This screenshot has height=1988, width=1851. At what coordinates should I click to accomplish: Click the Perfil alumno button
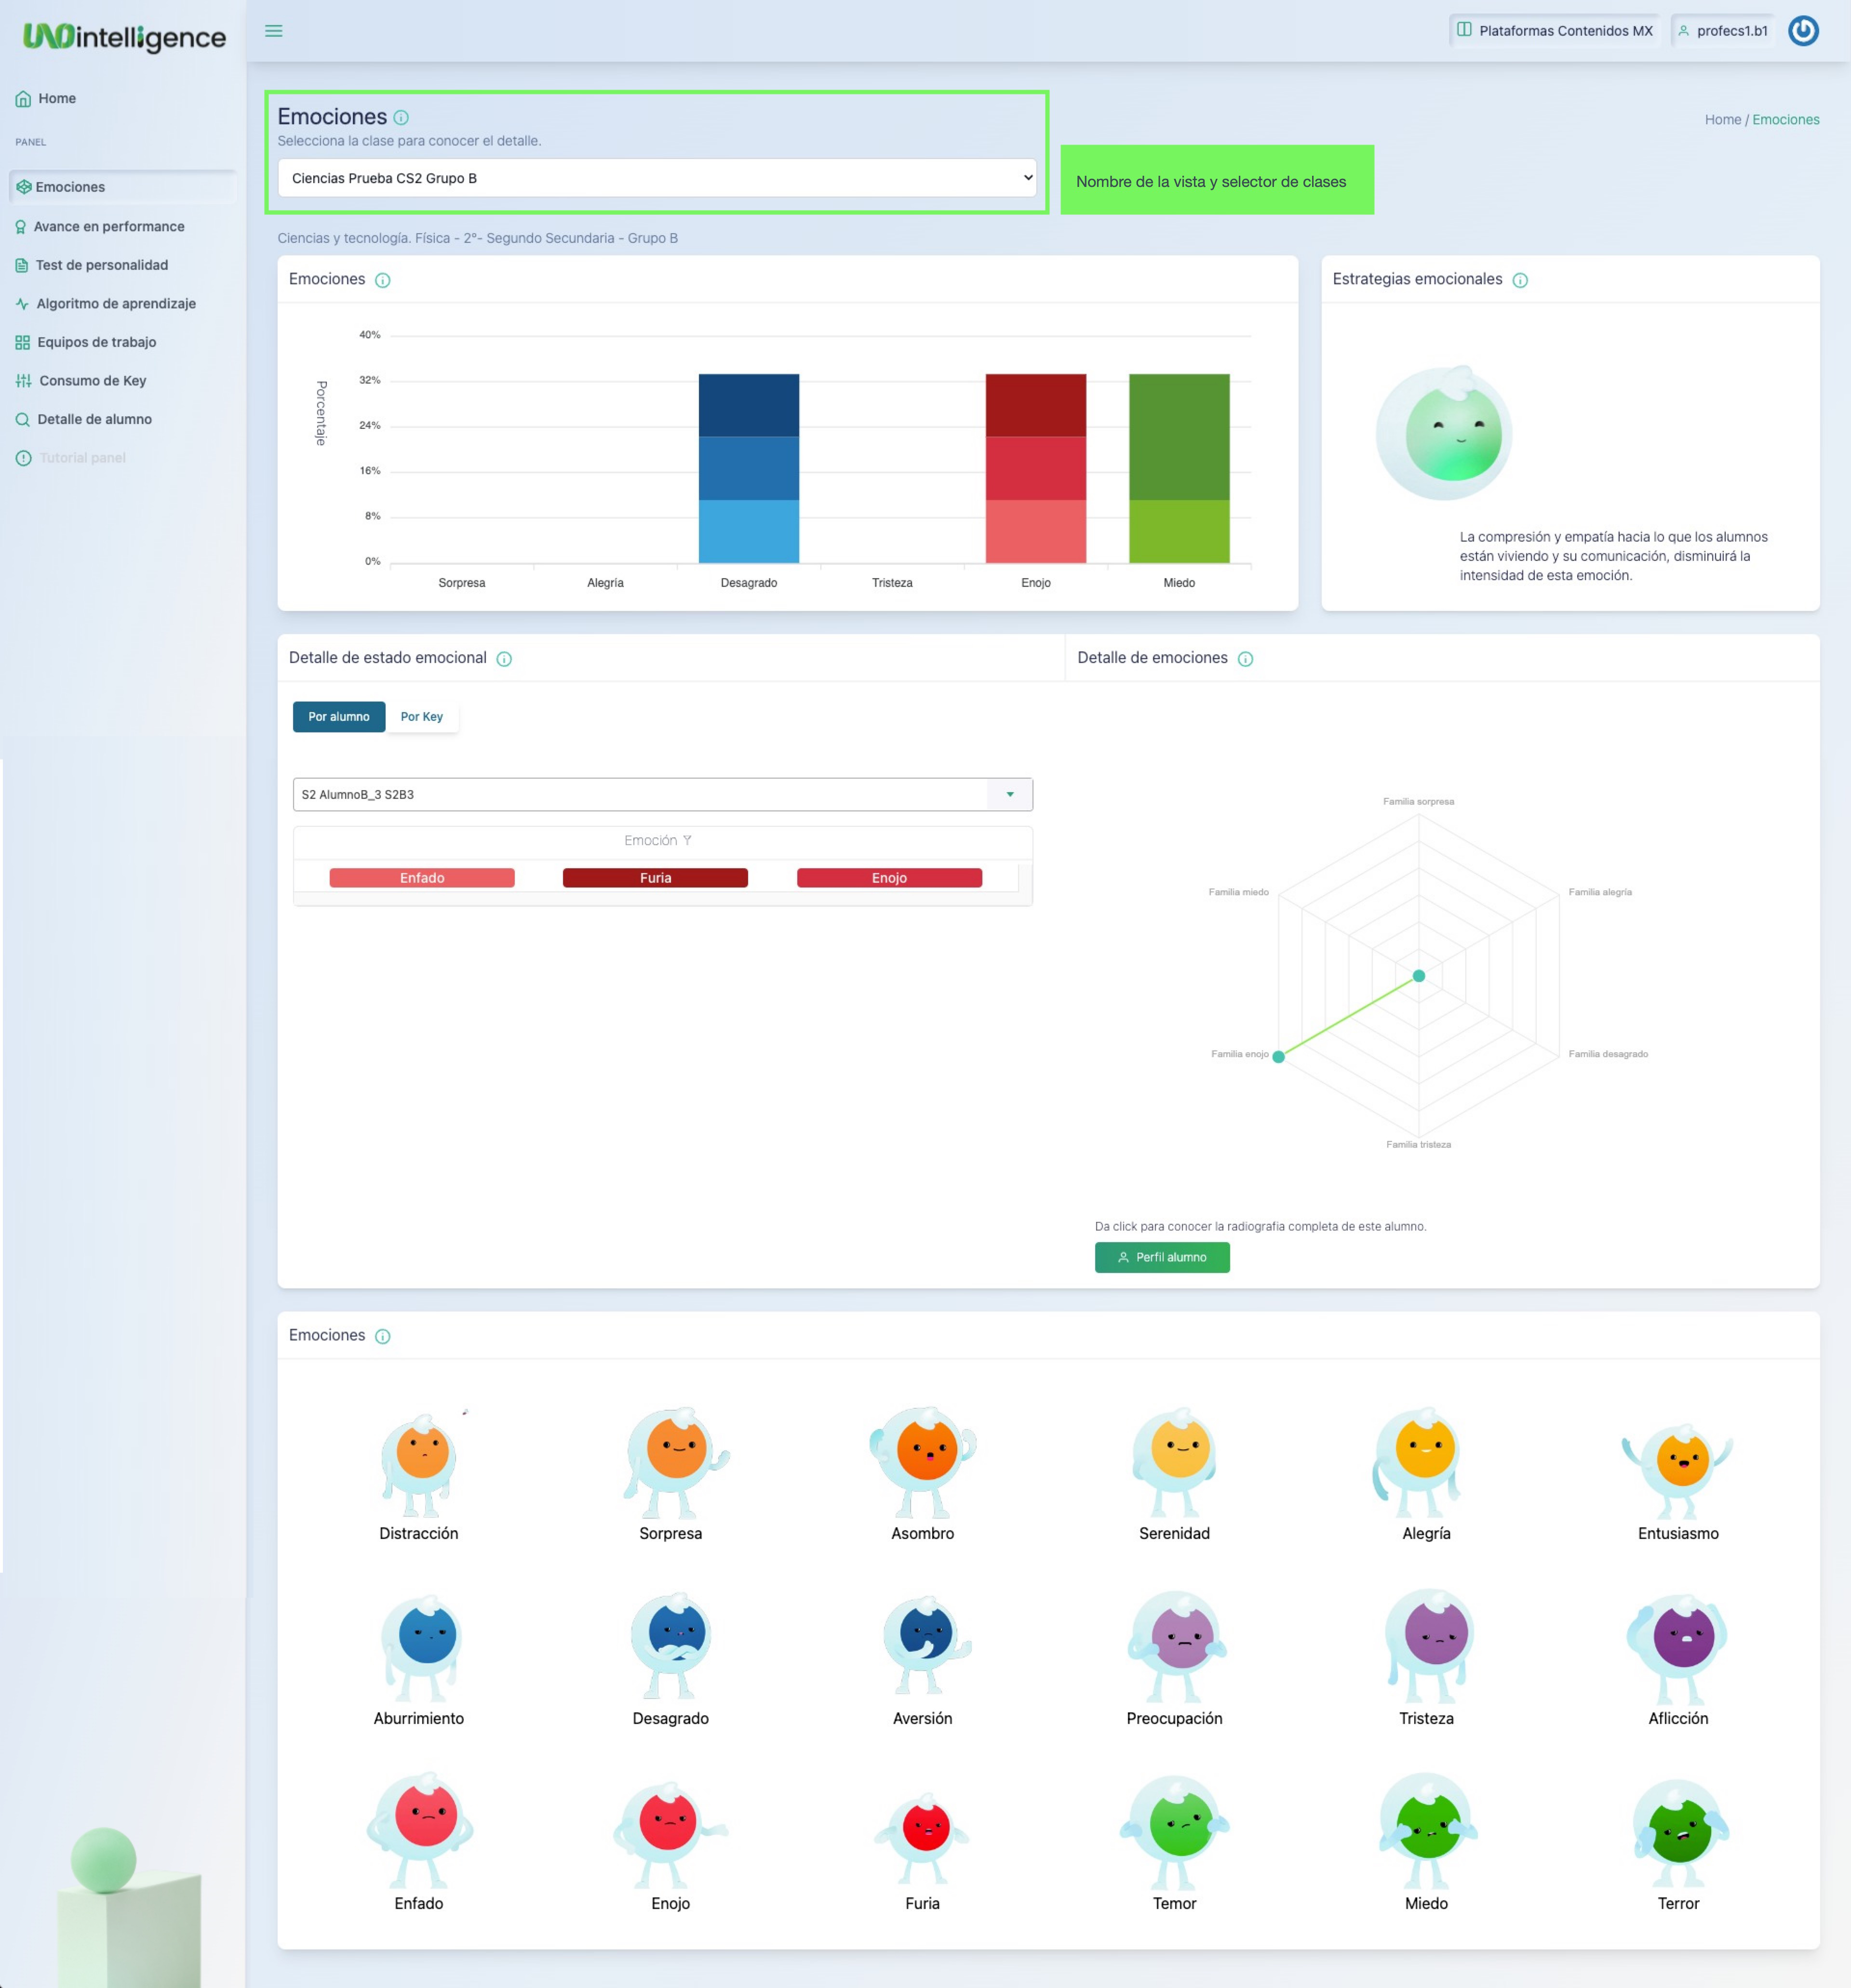coord(1162,1257)
